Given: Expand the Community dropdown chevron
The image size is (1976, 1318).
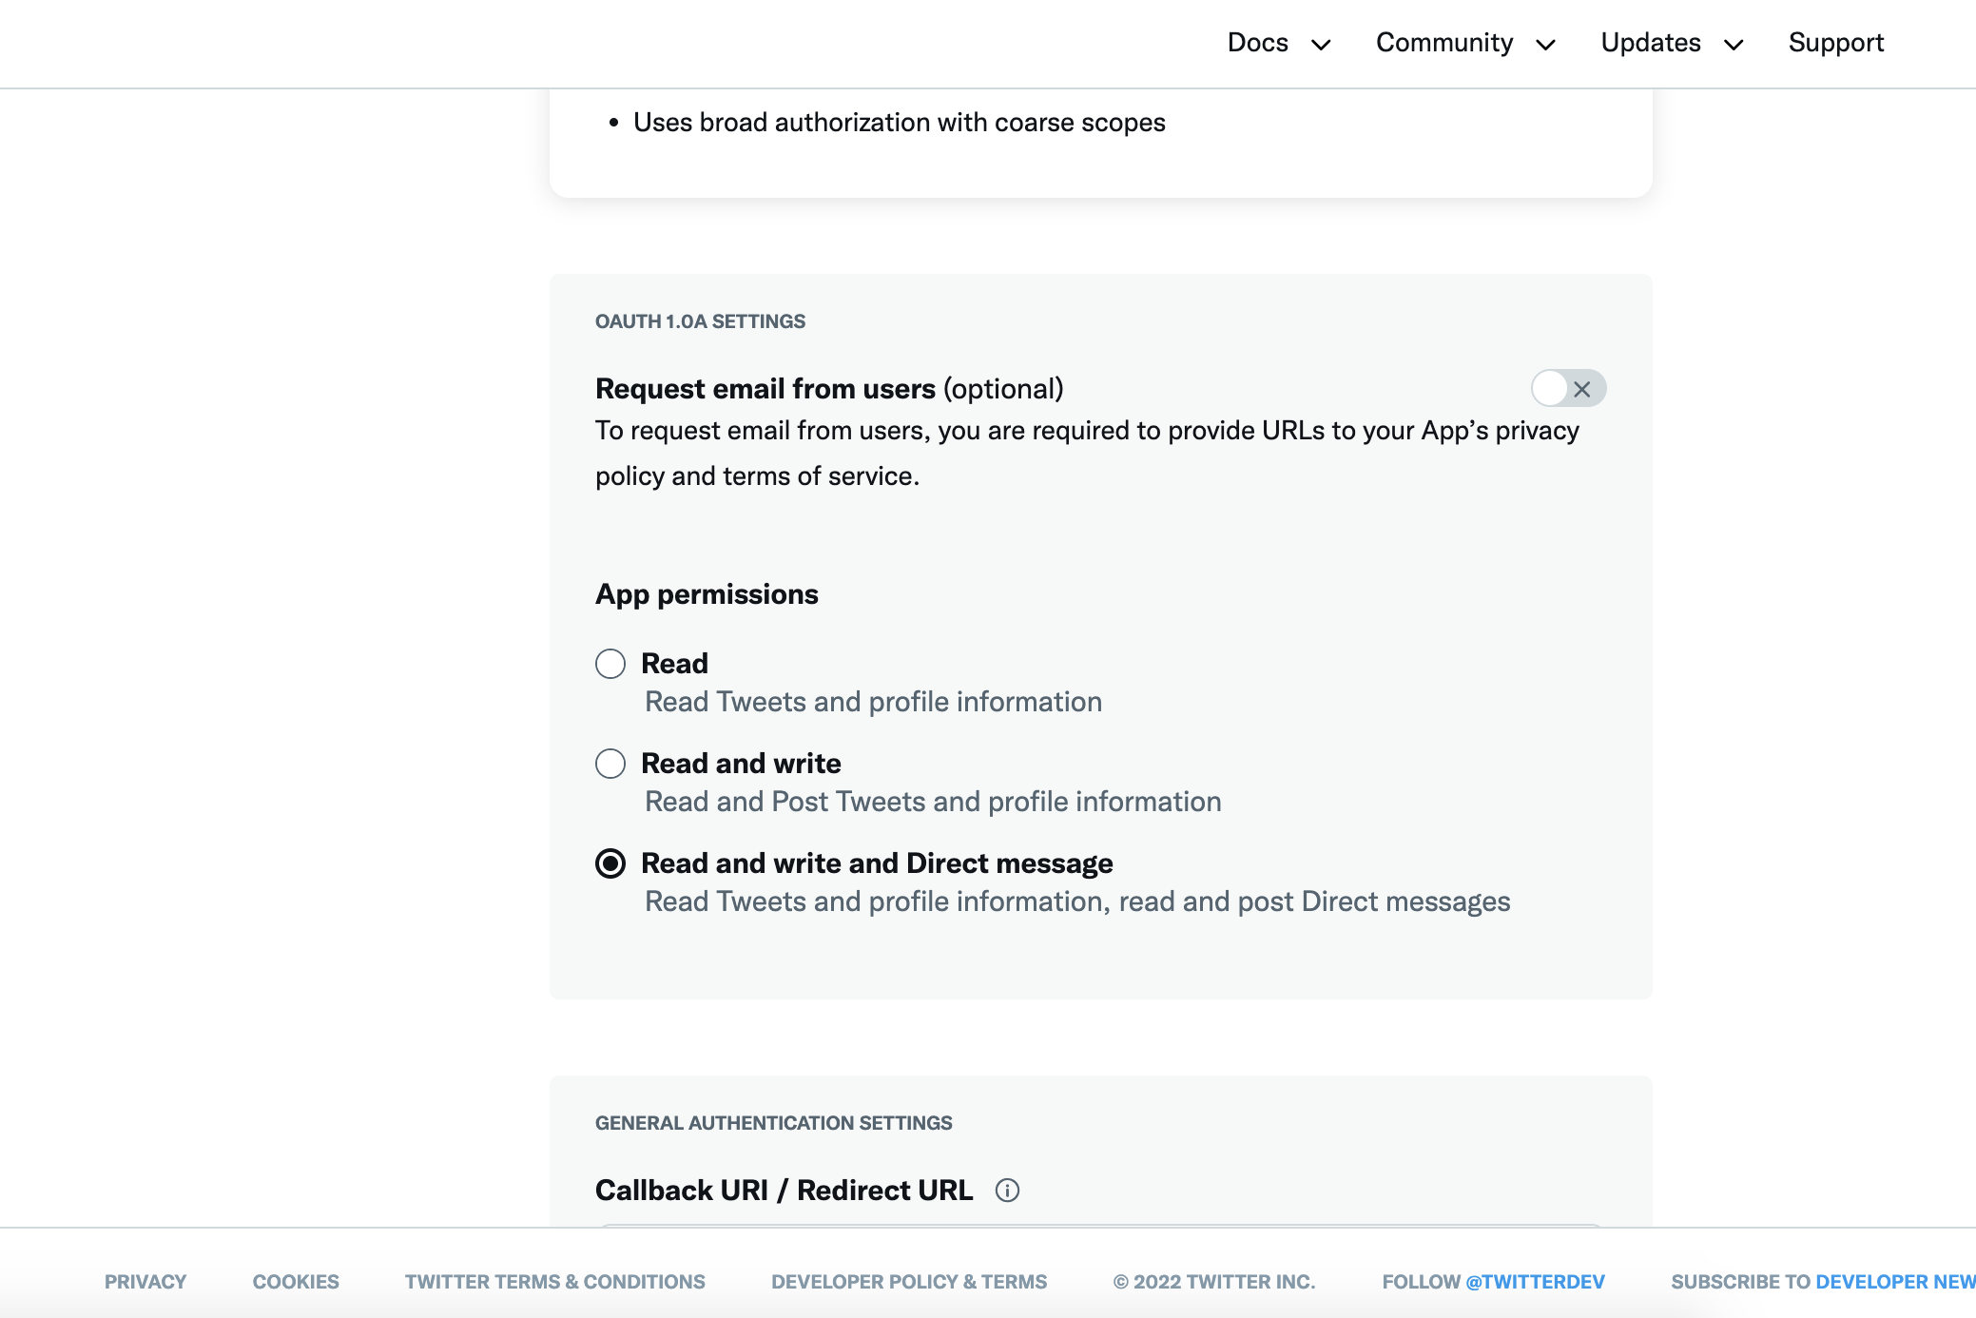Looking at the screenshot, I should pos(1546,44).
